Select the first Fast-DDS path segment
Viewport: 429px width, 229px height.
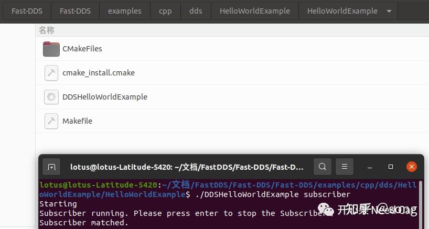tap(27, 11)
